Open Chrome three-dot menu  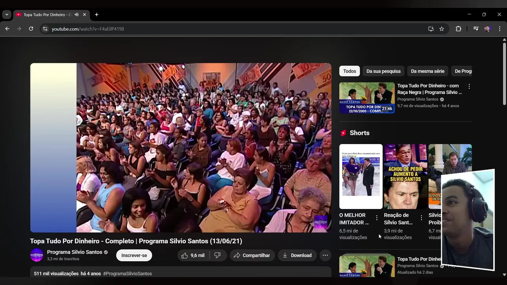(x=499, y=29)
